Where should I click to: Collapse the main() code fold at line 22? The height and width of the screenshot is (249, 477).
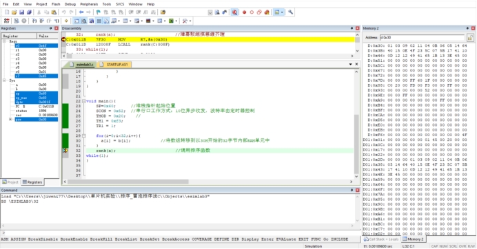click(x=84, y=101)
